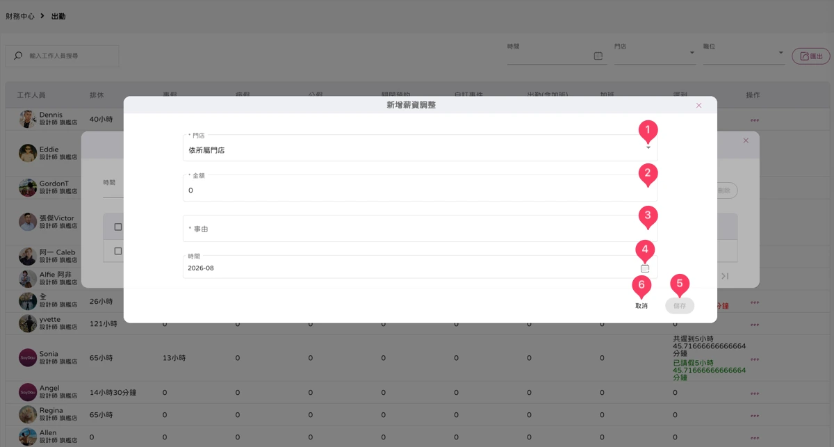Click Sonia's avatar icon
This screenshot has width=834, height=447.
point(28,358)
